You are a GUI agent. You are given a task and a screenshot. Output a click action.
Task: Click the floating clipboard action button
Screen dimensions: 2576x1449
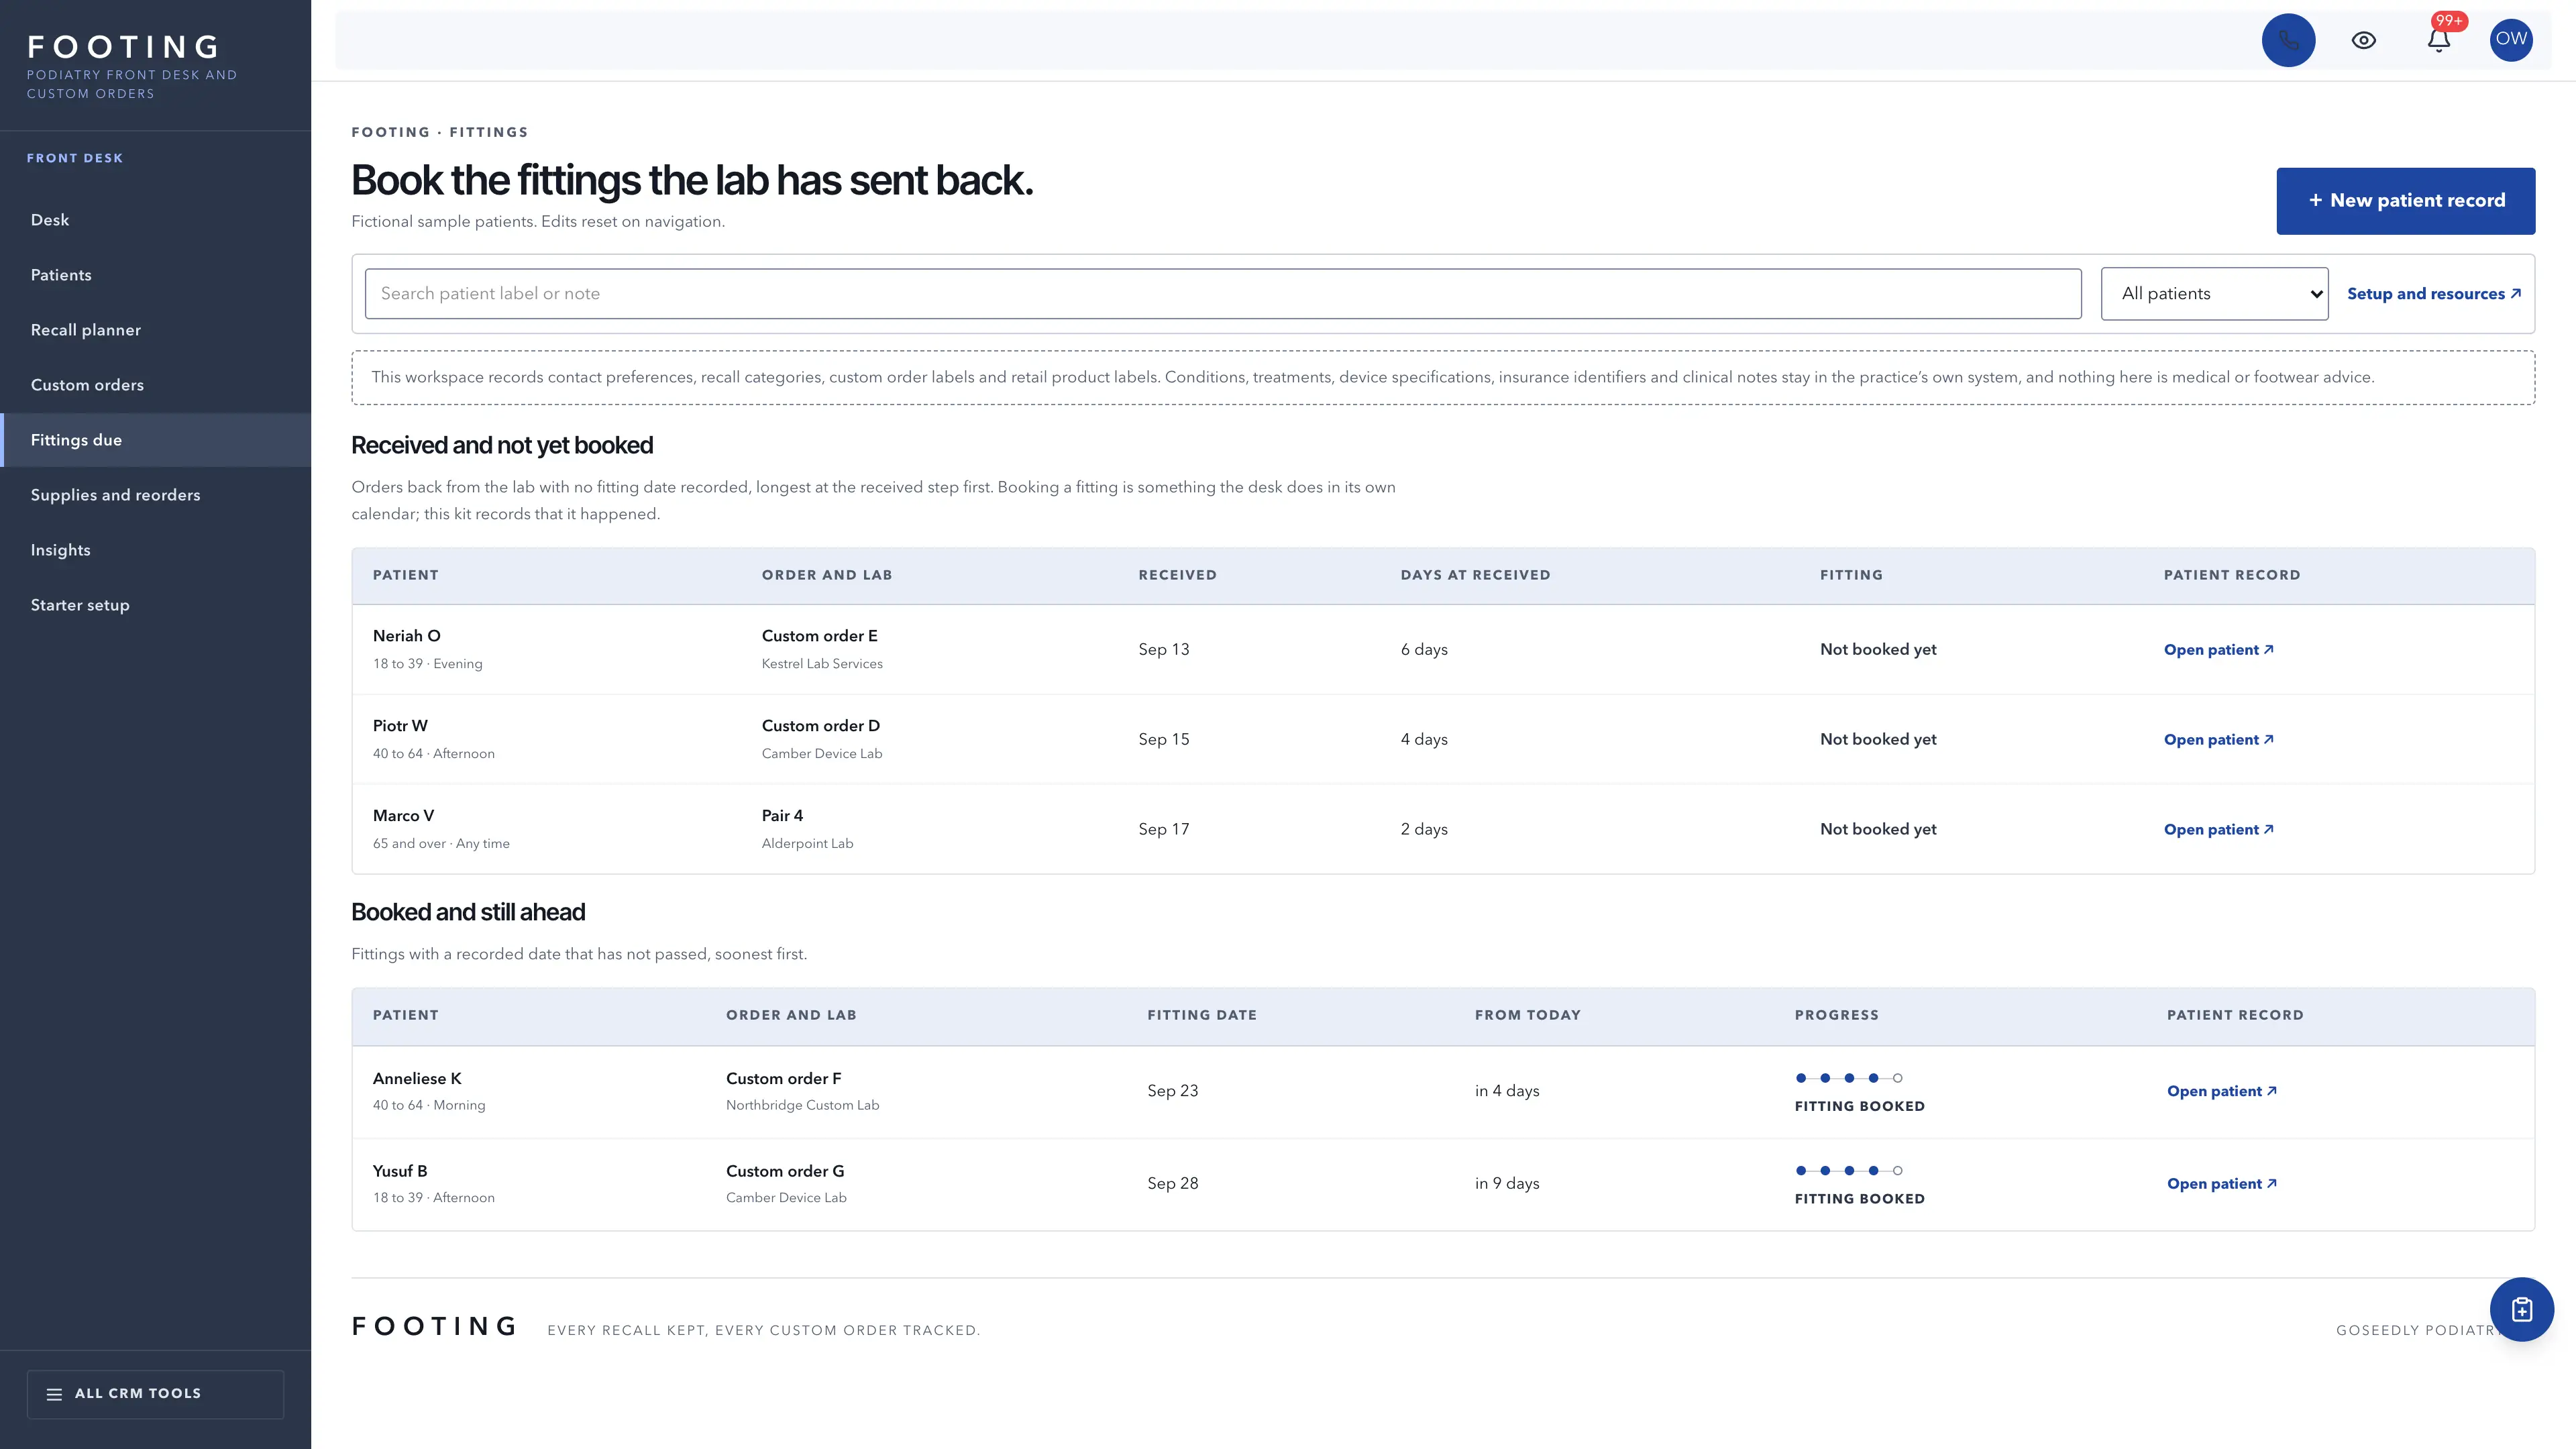point(2521,1309)
